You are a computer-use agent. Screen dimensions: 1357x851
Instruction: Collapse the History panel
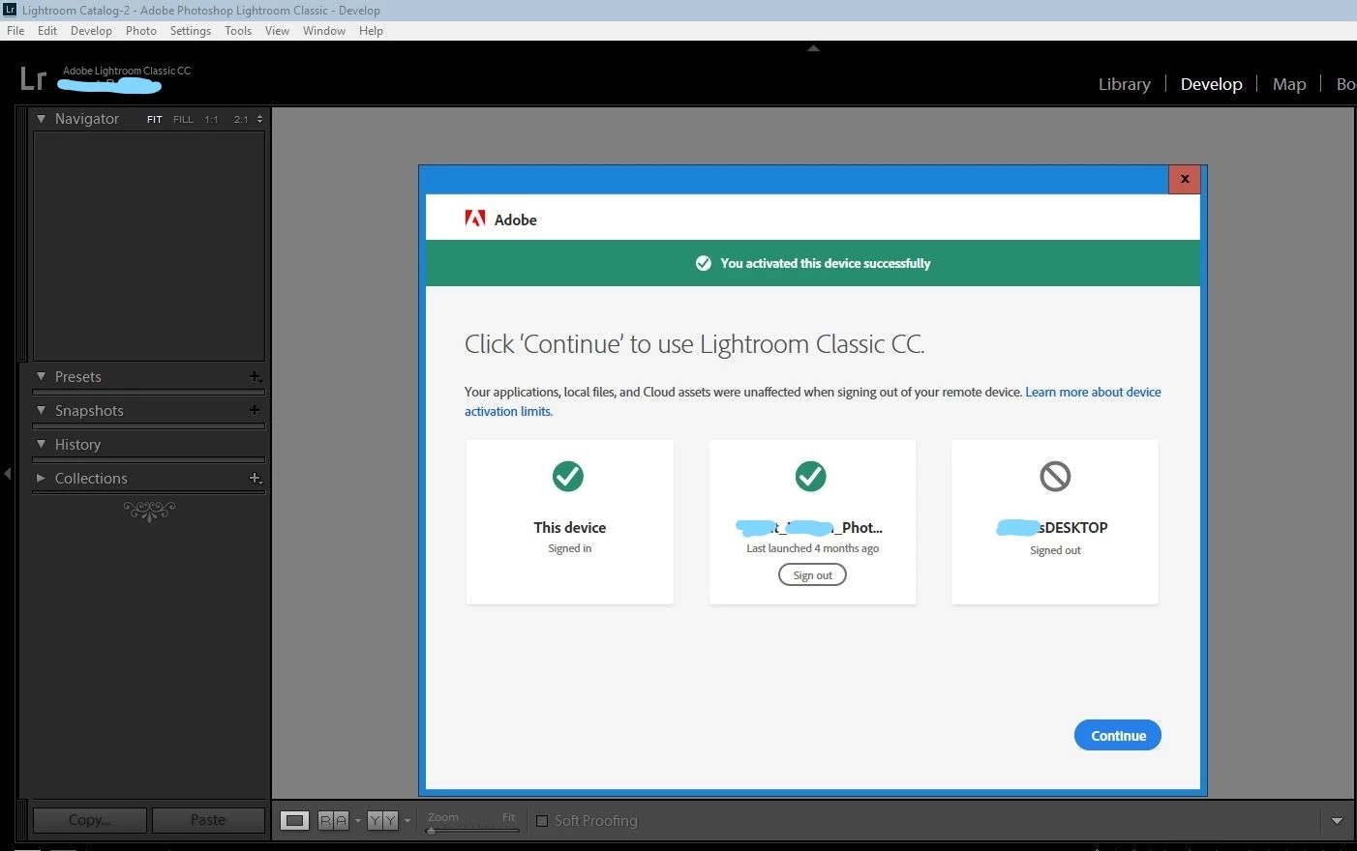pyautogui.click(x=41, y=444)
